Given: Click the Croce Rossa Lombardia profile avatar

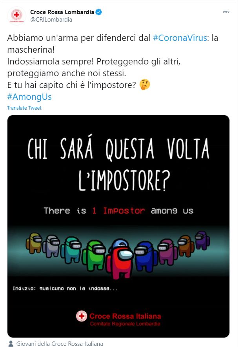Looking at the screenshot, I should click(16, 16).
